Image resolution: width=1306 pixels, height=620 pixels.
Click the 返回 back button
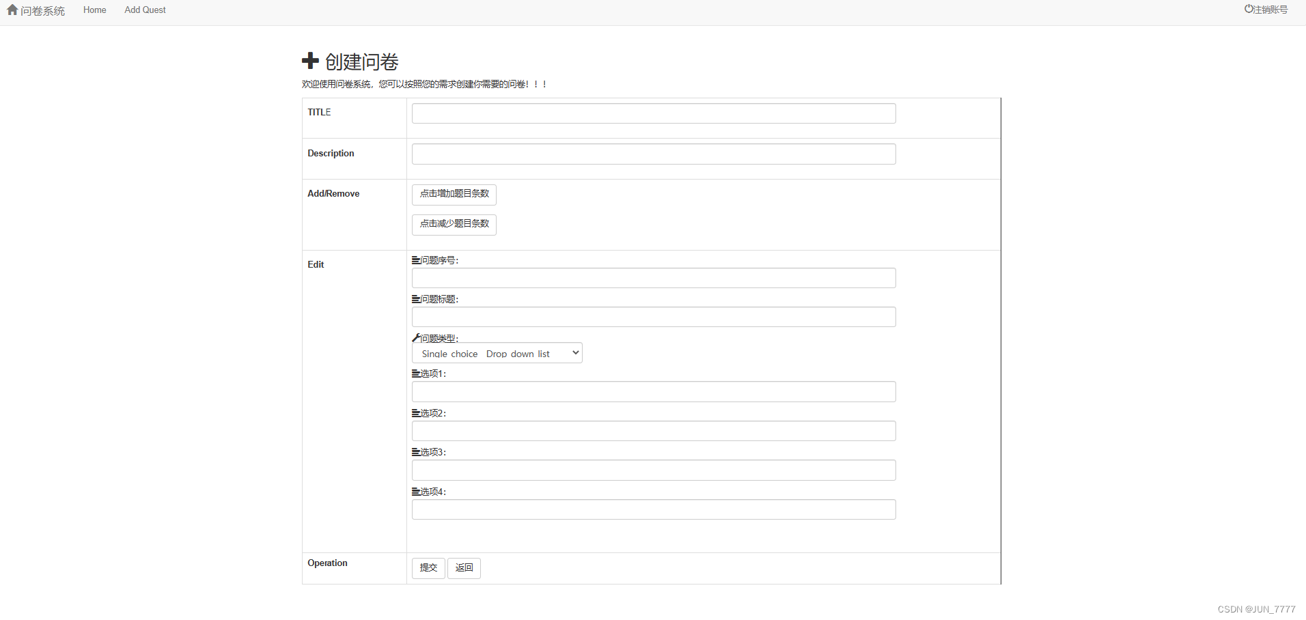[x=464, y=568]
